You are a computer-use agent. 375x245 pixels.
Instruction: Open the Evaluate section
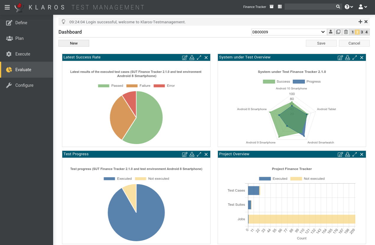[27, 70]
